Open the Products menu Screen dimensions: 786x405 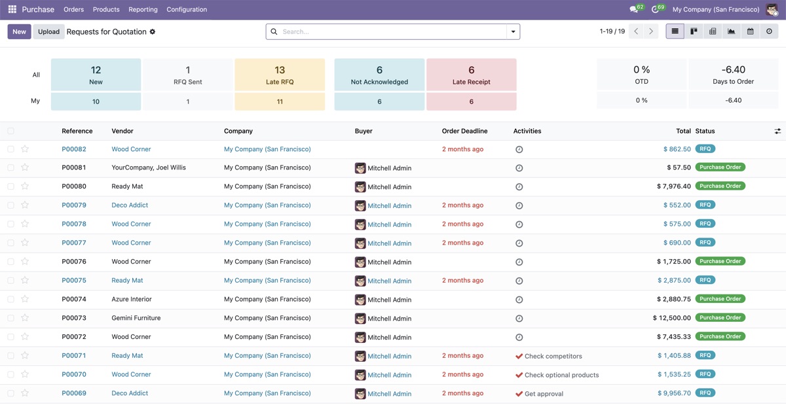[x=106, y=9]
